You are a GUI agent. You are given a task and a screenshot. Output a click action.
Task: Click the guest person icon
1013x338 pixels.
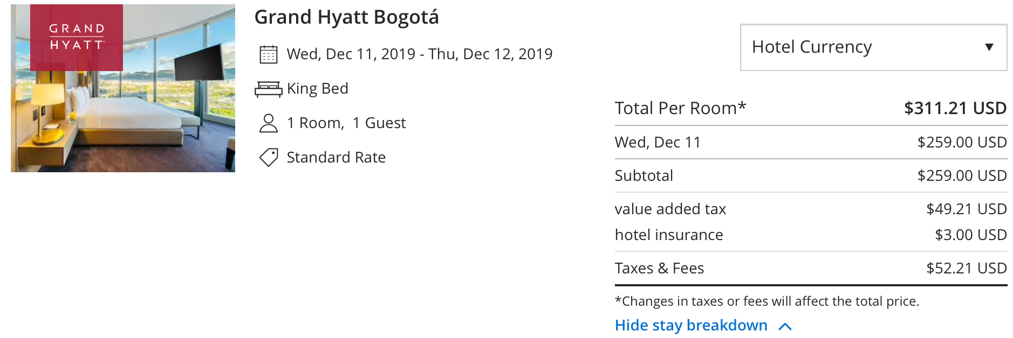point(268,123)
